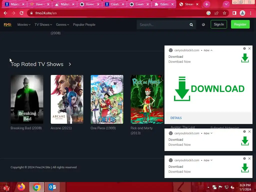Viewport: 256px width, 192px height.
Task: Open Outlook from taskbar
Action: coord(52,187)
